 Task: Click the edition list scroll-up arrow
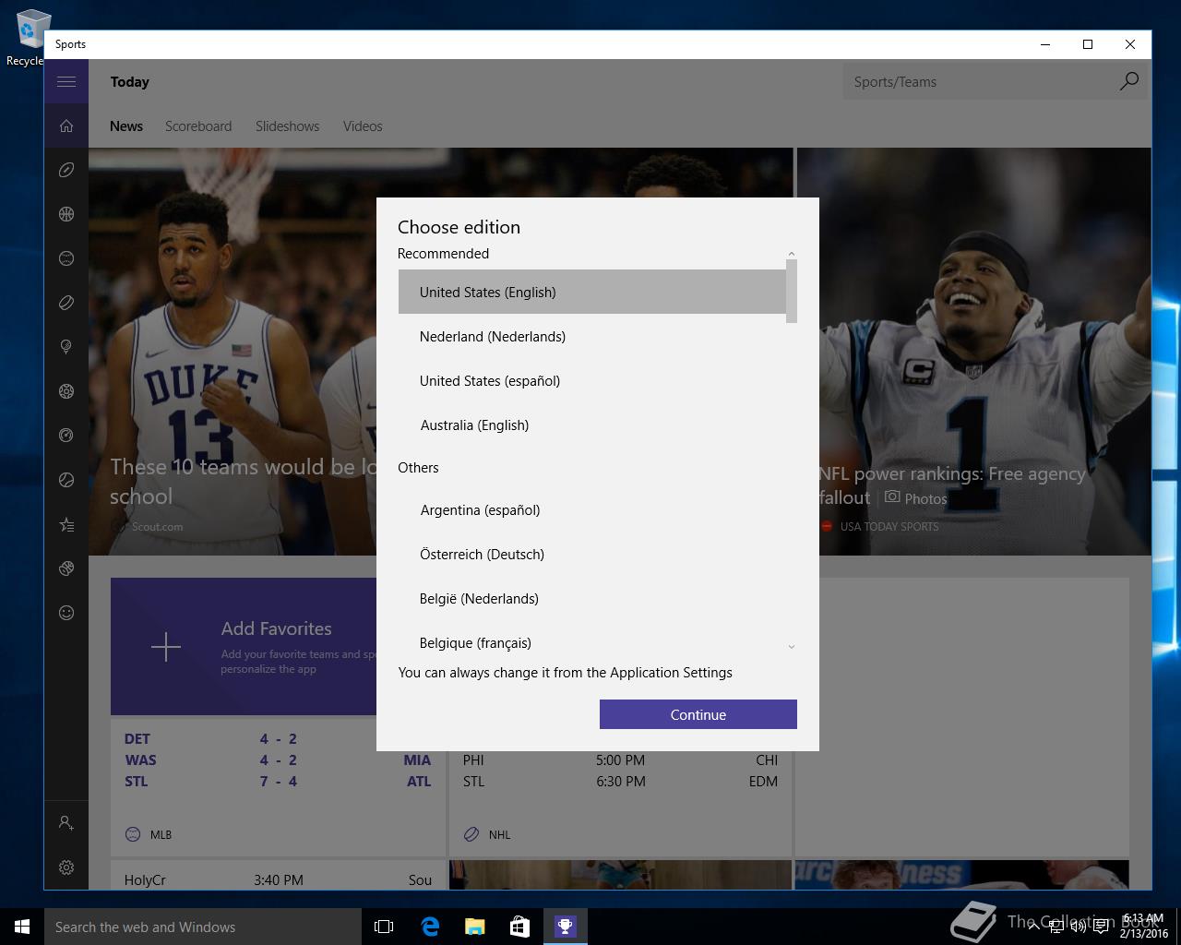[792, 253]
